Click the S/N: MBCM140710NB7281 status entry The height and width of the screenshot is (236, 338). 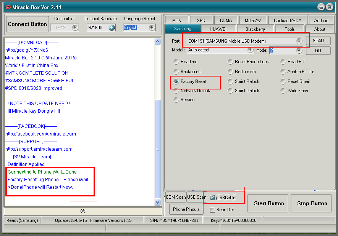(x=174, y=220)
